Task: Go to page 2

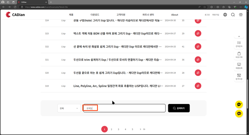Action: tap(111, 129)
